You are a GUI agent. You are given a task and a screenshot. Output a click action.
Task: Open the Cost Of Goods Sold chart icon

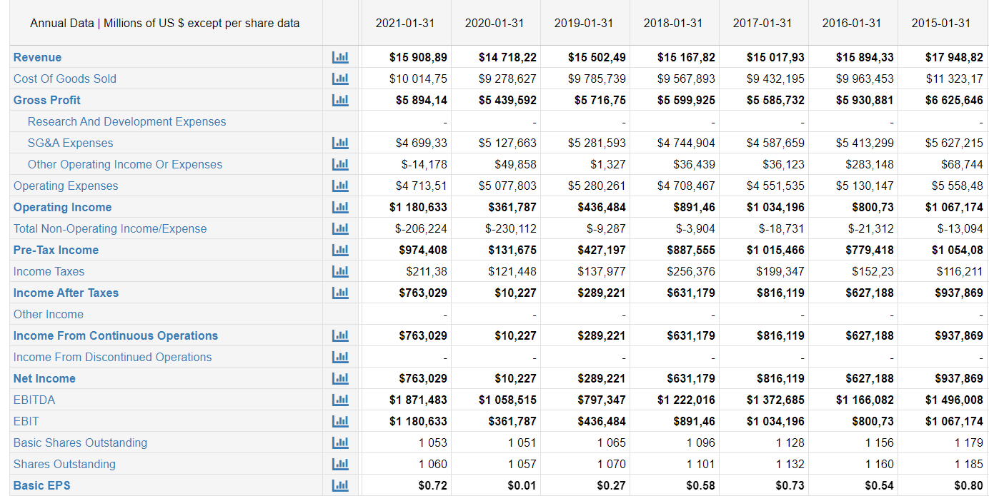point(341,79)
